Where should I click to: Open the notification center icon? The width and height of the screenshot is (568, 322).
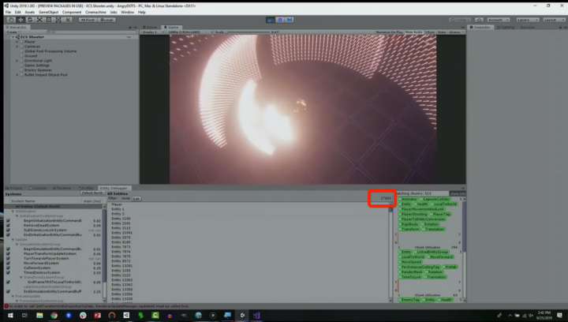point(559,315)
